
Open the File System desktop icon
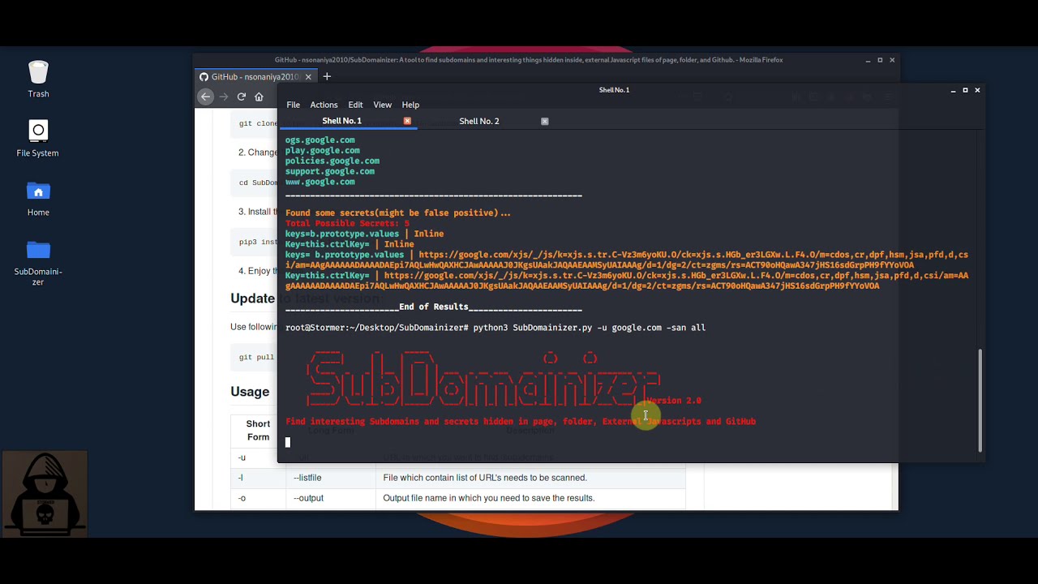(38, 138)
